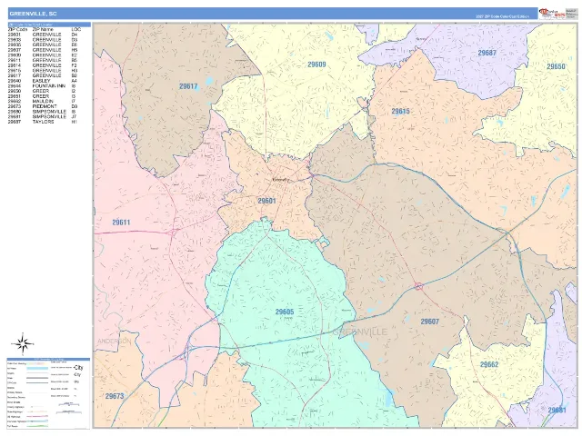Click the ZIP list blue header bar
Viewport: 582px width, 436px height.
49,25
